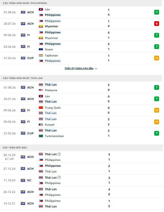
Task: Click the red B result badge on 28.07.26
Action: pos(157,24)
